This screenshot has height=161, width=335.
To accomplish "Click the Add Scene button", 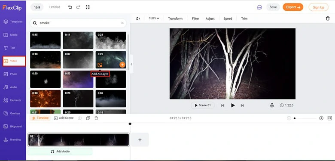I will pos(64,118).
